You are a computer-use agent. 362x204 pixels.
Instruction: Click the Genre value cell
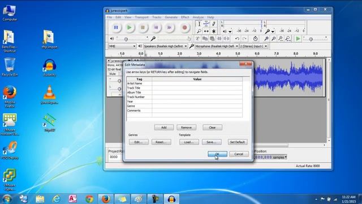[197, 106]
